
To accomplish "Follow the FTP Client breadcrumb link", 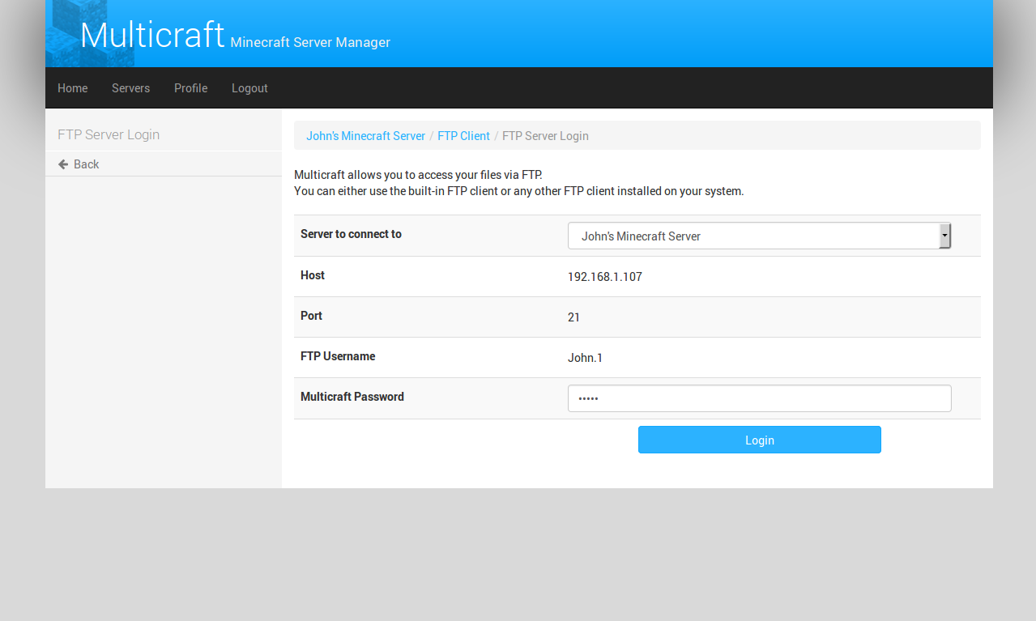I will (x=463, y=136).
